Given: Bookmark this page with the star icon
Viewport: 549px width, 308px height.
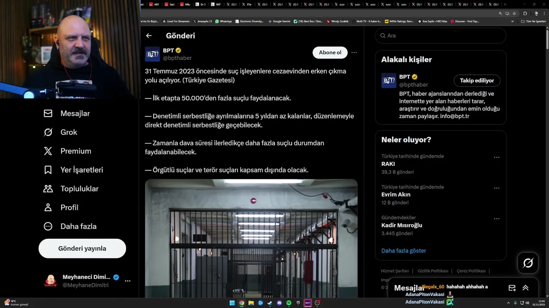Looking at the screenshot, I should pos(514,13).
